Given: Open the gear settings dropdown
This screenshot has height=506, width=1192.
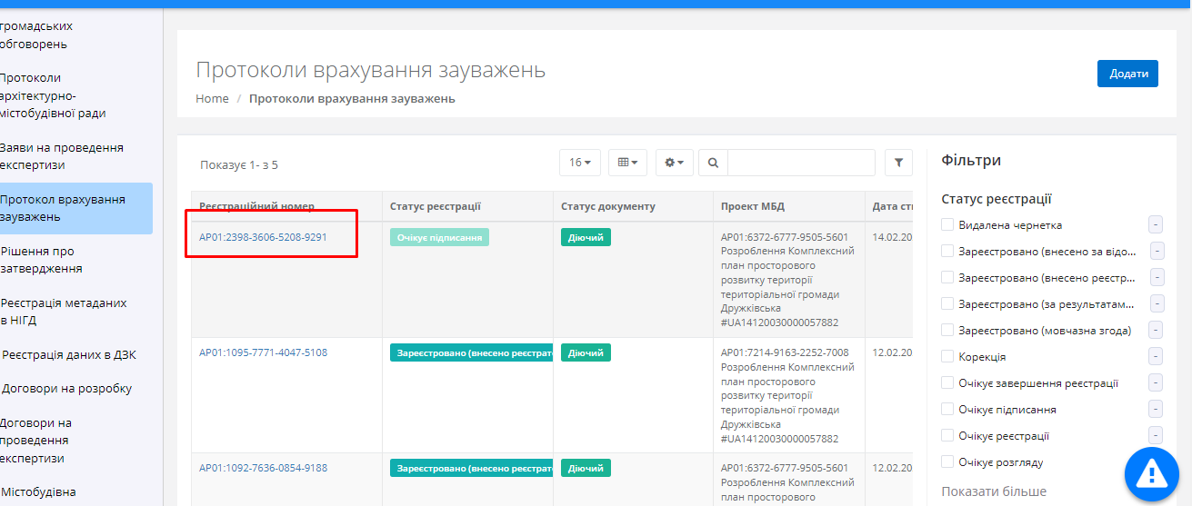Looking at the screenshot, I should pyautogui.click(x=675, y=163).
